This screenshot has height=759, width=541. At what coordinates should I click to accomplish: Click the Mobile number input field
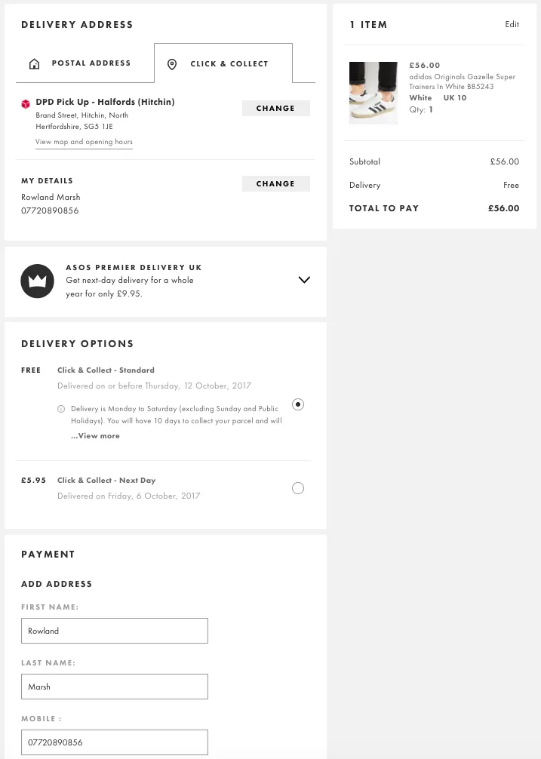pyautogui.click(x=115, y=742)
